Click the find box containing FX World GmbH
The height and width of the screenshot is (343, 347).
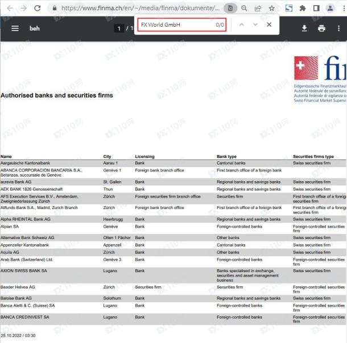[182, 25]
